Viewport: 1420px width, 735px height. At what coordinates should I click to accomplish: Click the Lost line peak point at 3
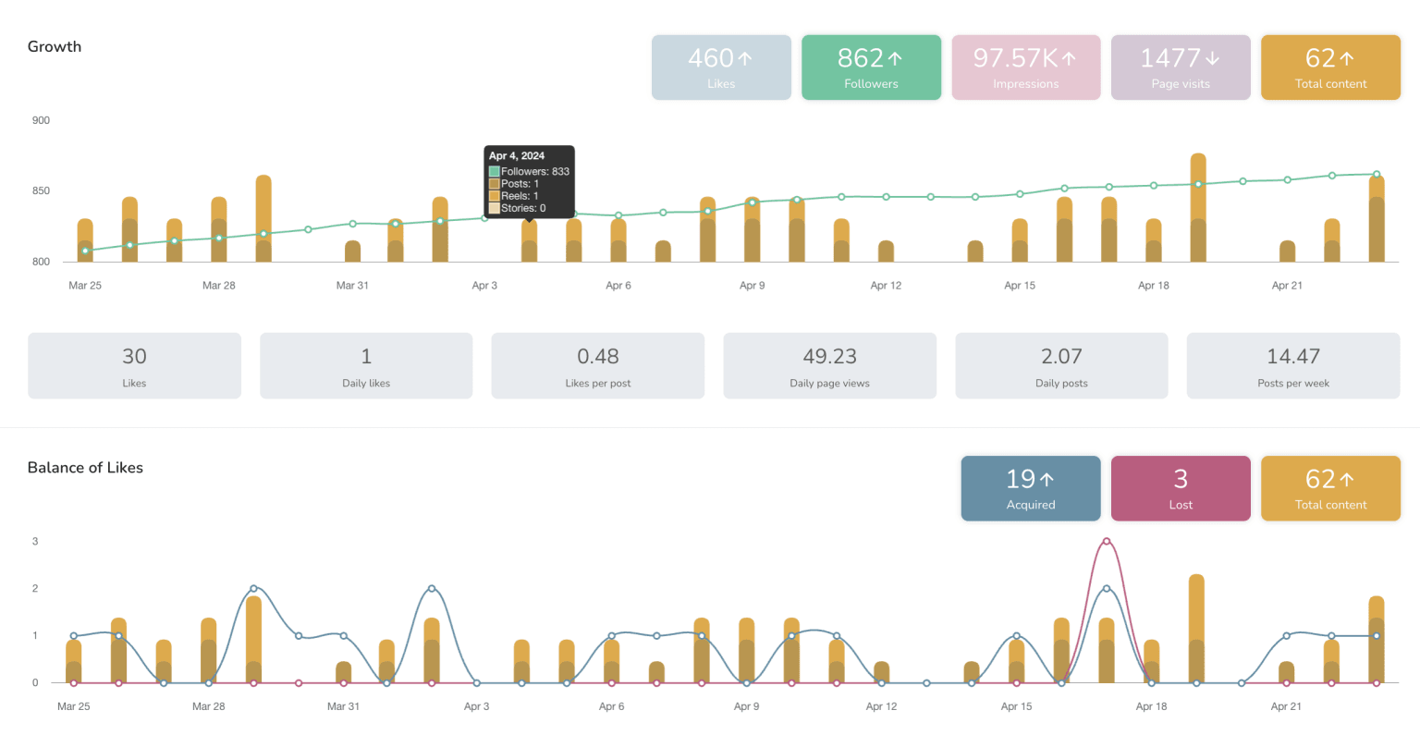point(1107,542)
